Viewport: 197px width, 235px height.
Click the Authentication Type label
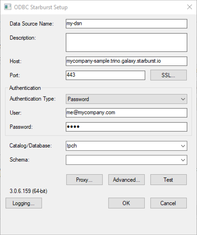click(33, 99)
